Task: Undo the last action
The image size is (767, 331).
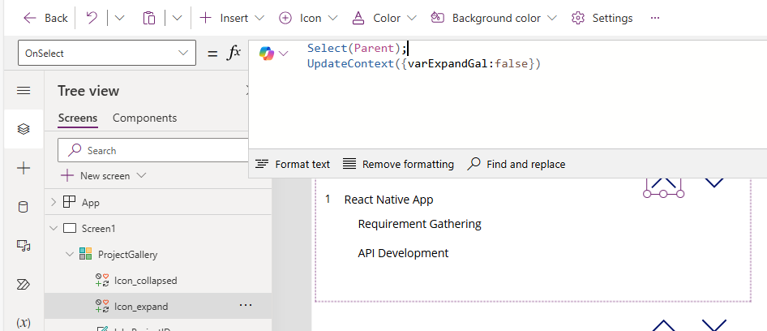Action: (x=92, y=18)
